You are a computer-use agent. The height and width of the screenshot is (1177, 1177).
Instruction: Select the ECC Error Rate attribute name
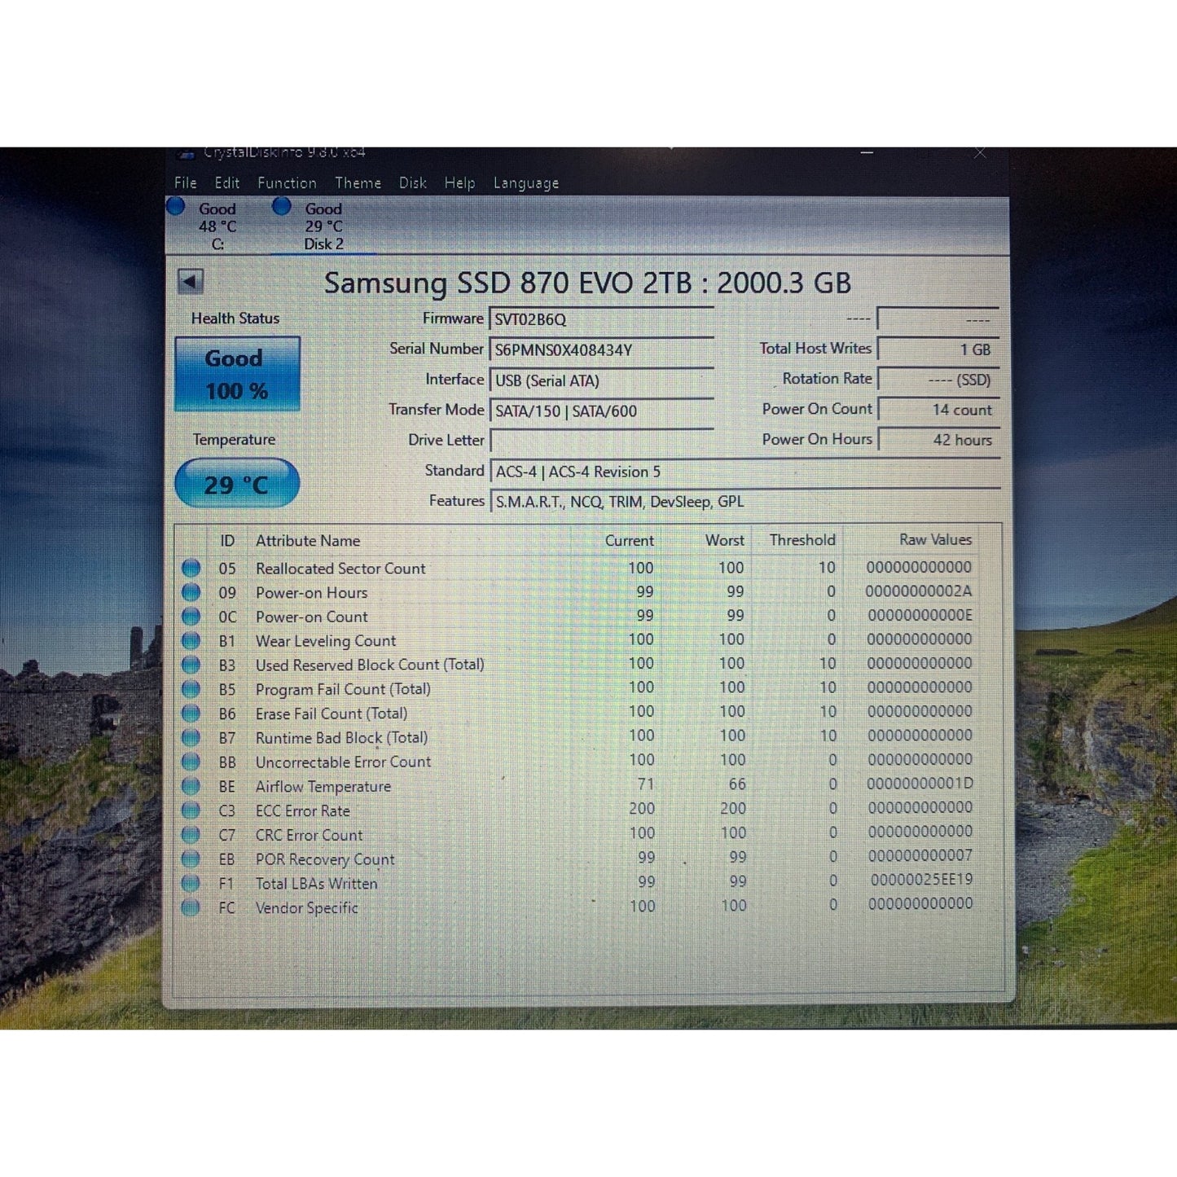(x=303, y=811)
